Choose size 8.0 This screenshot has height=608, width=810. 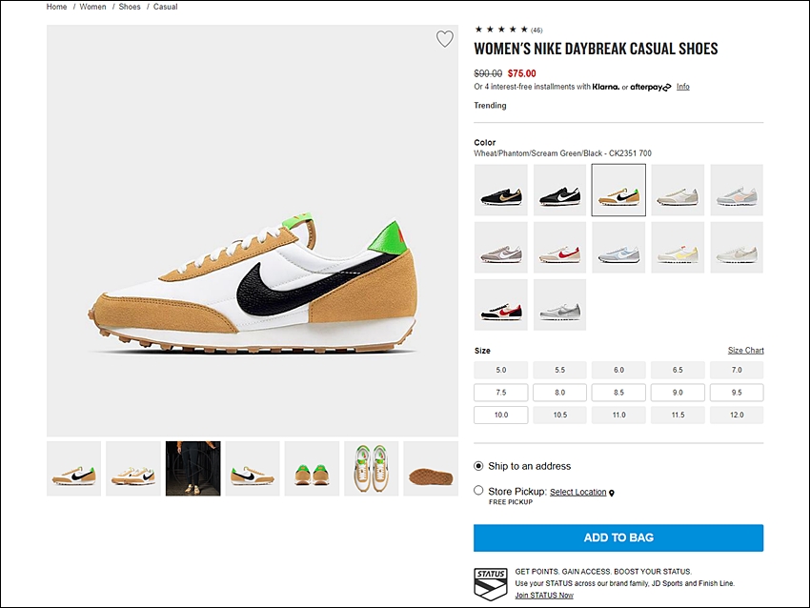click(x=560, y=393)
